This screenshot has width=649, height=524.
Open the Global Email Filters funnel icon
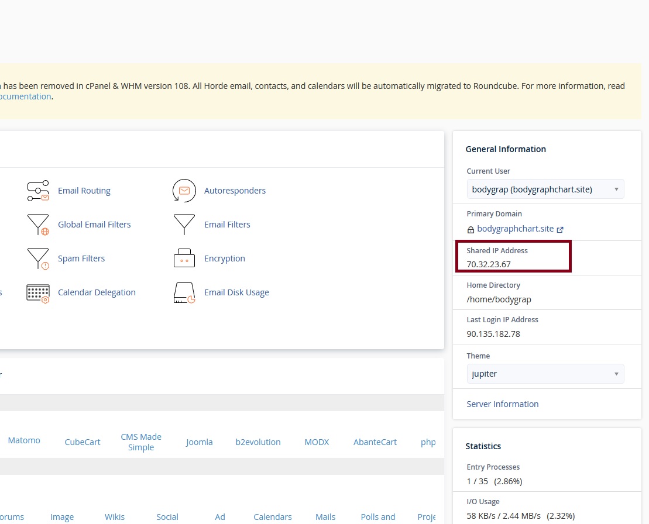38,225
